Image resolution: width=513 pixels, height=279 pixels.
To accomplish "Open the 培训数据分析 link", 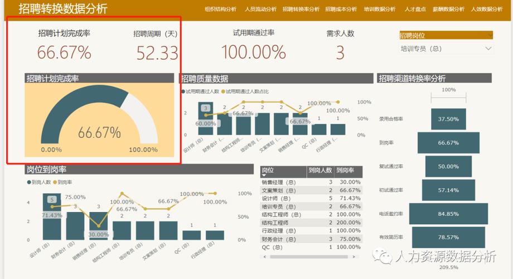I will point(380,9).
